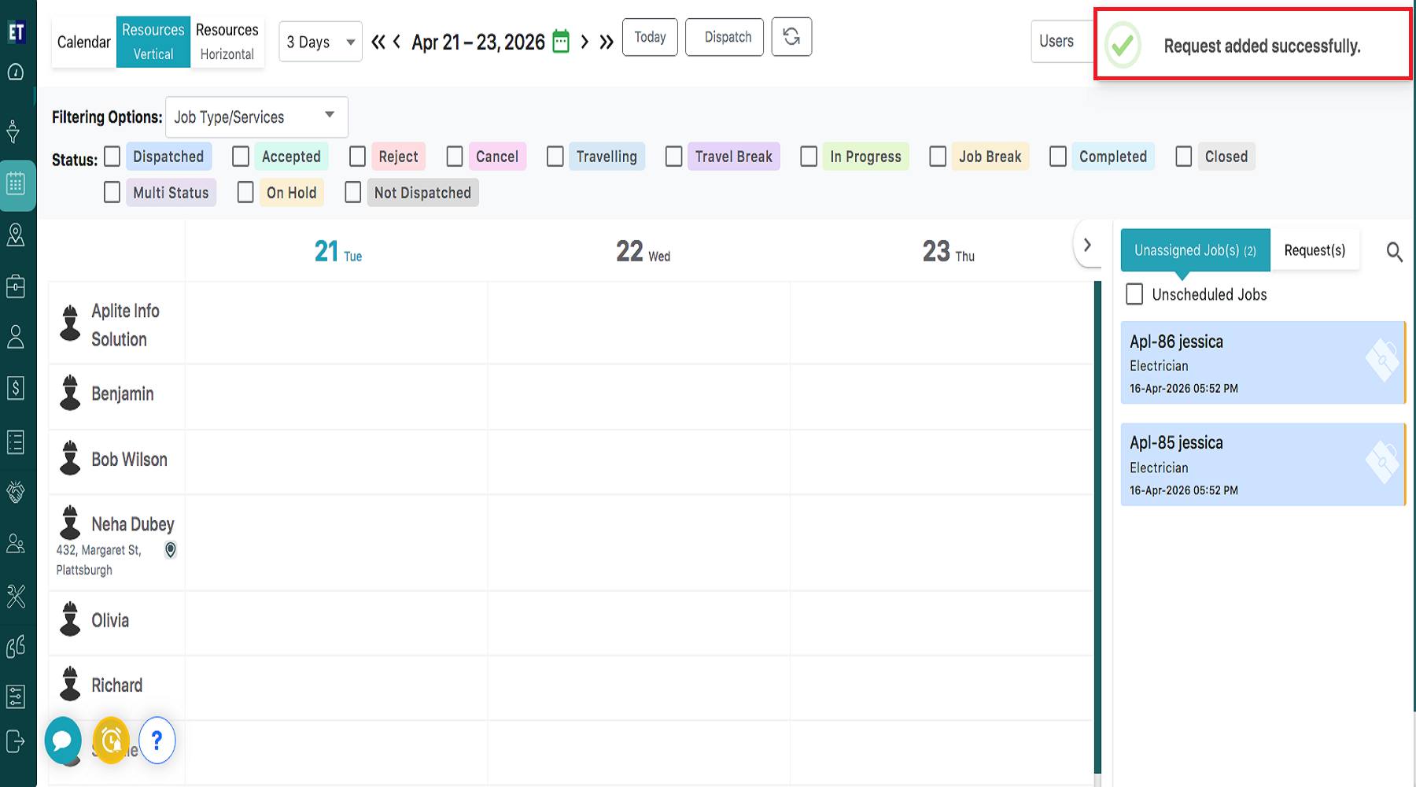Check the Unscheduled Jobs checkbox

coord(1134,294)
